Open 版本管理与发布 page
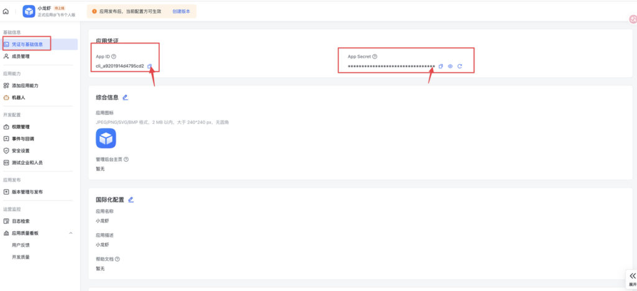The width and height of the screenshot is (637, 291). point(27,192)
